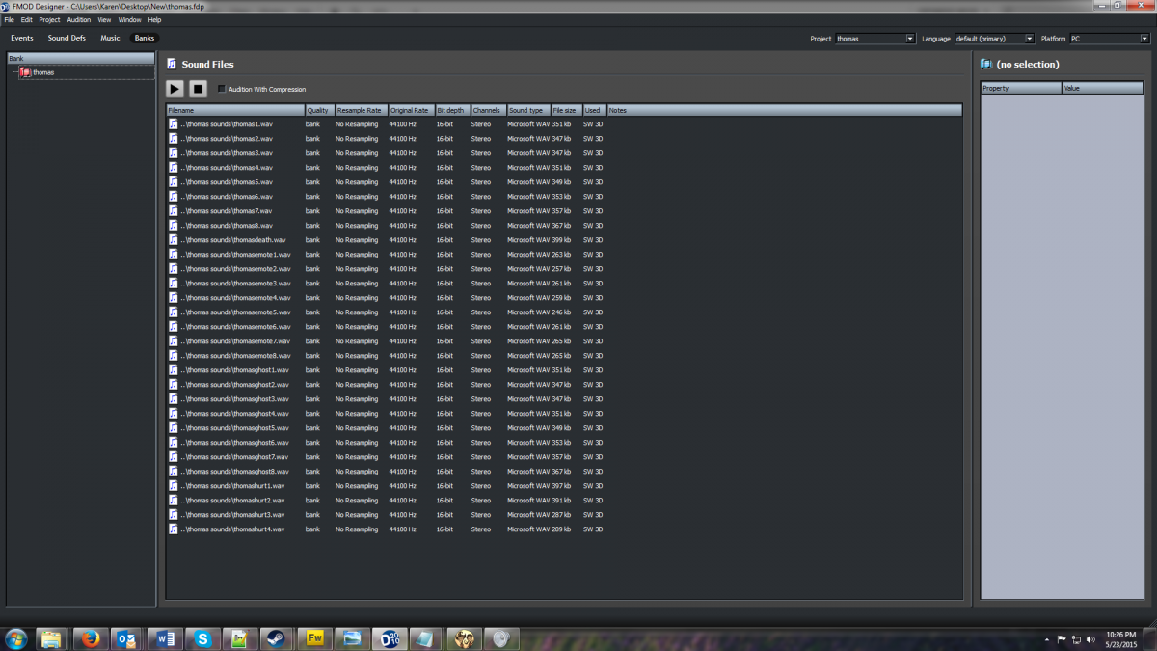Select the thomas bank in tree
Image resolution: width=1157 pixels, height=651 pixels.
coord(43,72)
